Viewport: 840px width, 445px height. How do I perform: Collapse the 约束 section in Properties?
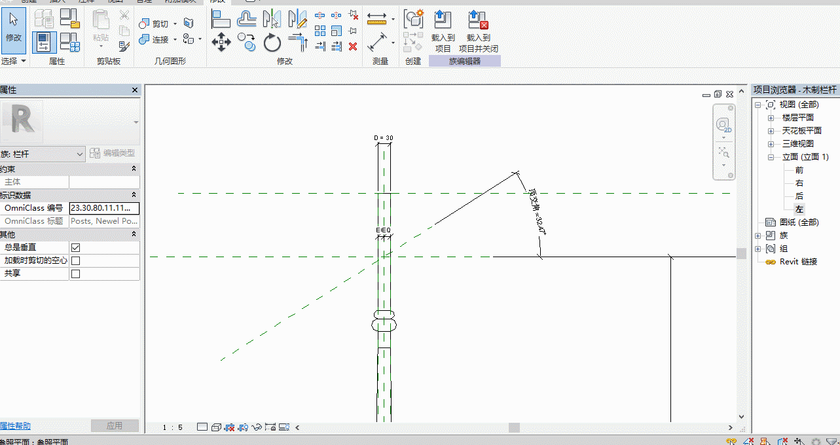(134, 169)
